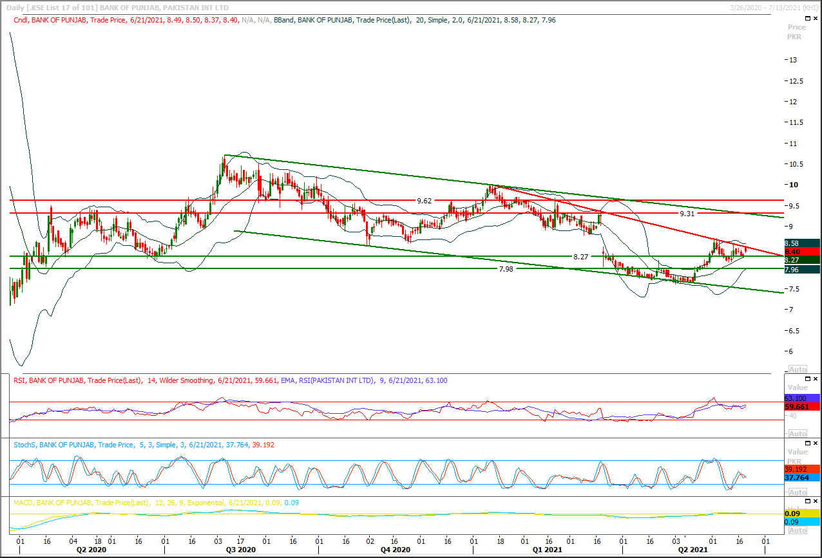822x558 pixels.
Task: Click the date range 3/26/2020 - 7/13/2021 (KHI)
Action: pos(774,7)
